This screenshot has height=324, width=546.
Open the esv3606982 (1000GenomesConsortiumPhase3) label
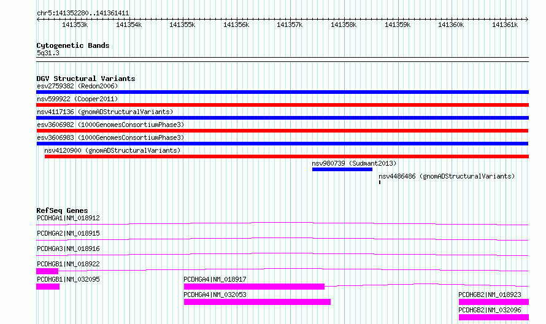[110, 125]
